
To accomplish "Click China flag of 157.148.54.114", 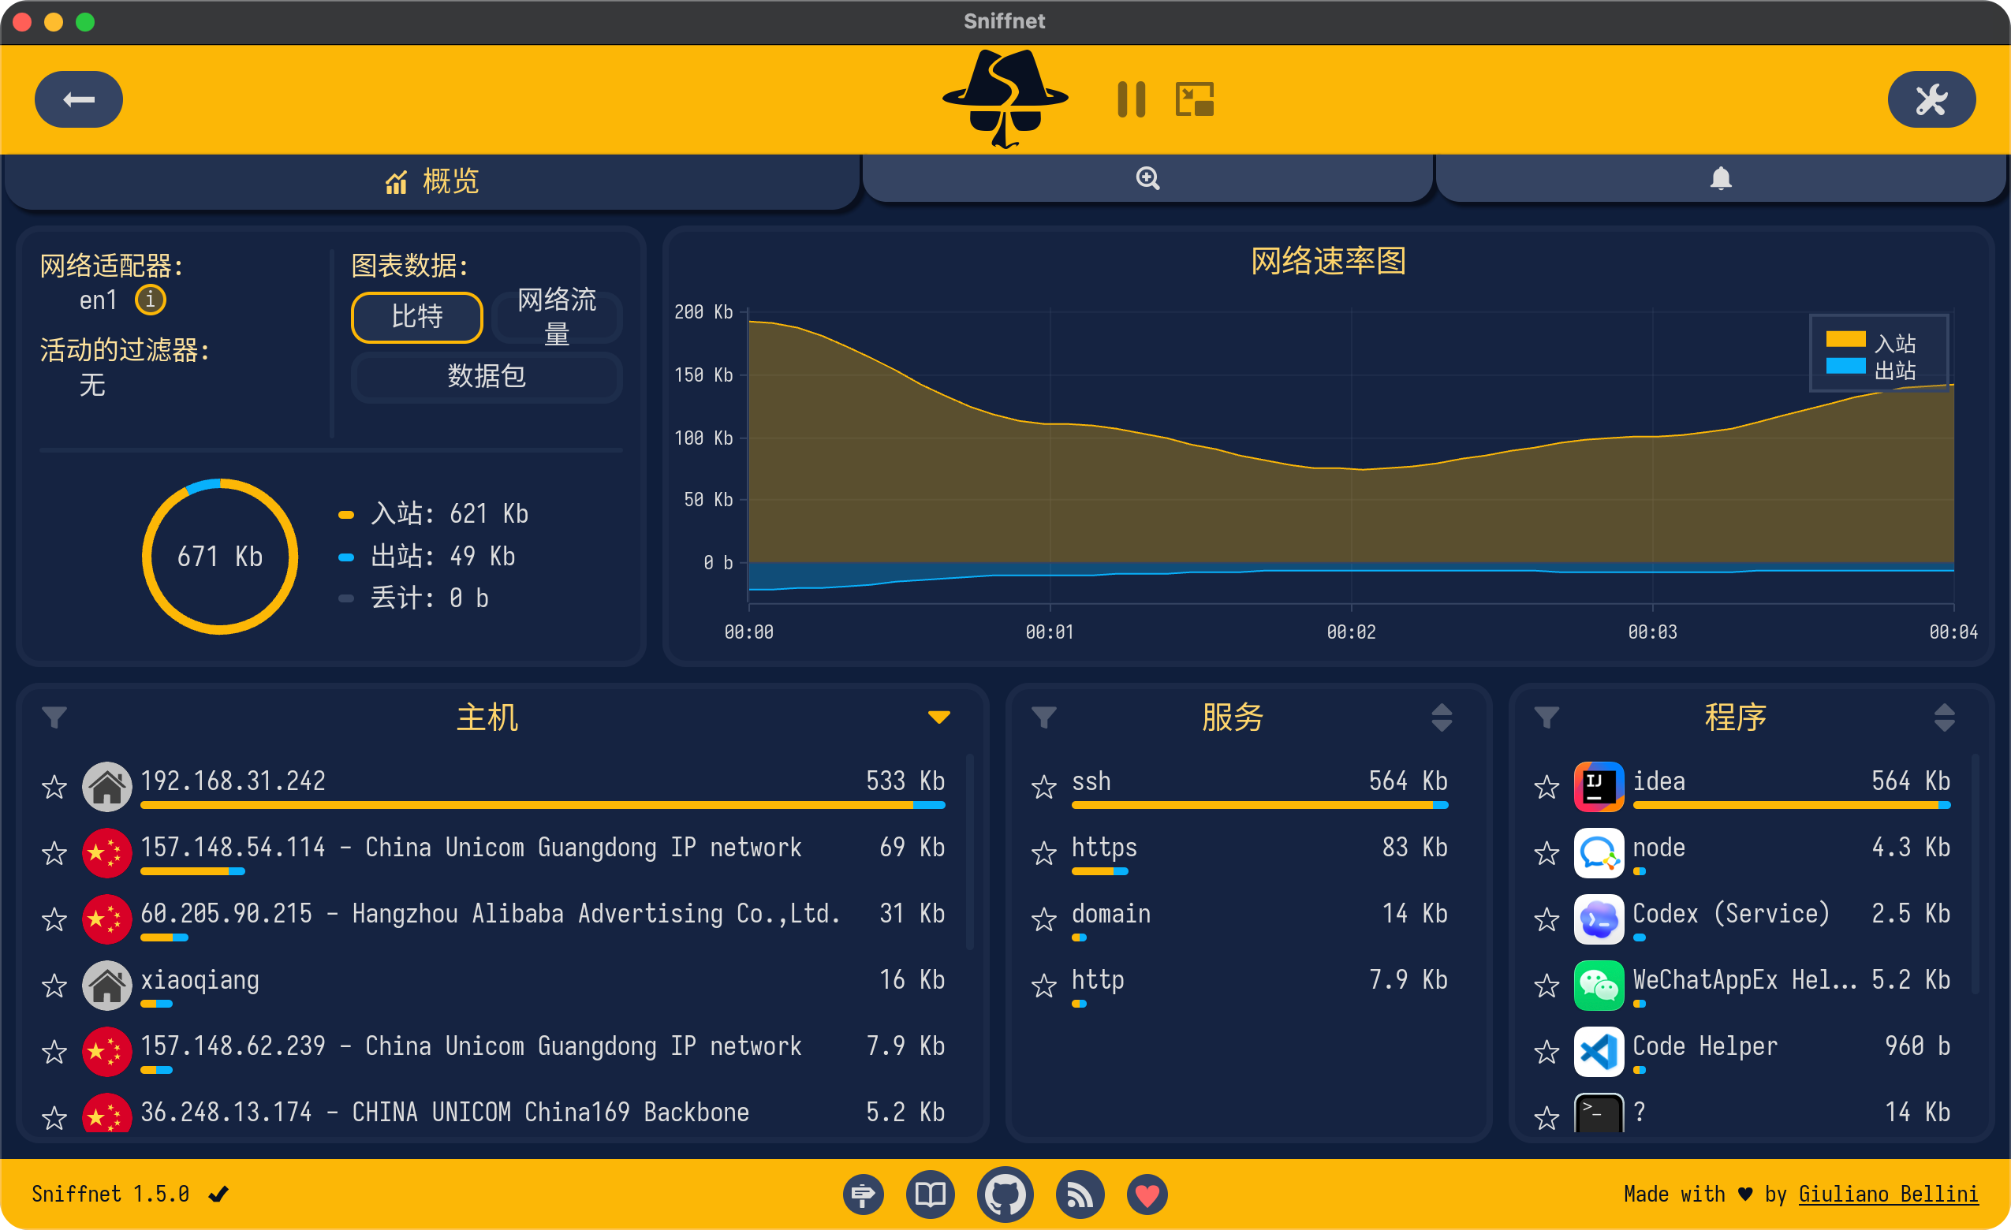I will [107, 853].
